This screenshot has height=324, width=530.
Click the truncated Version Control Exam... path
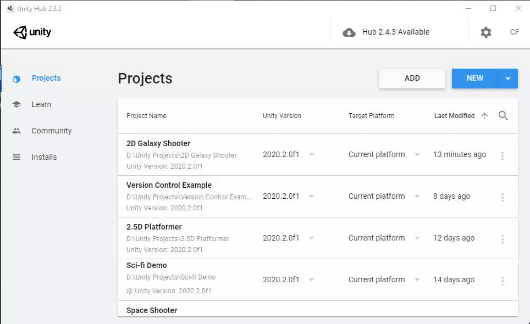click(189, 197)
